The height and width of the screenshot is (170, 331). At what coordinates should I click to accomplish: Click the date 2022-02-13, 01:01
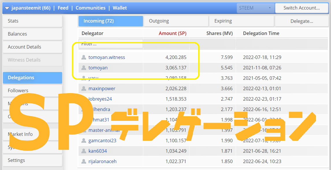click(x=262, y=89)
